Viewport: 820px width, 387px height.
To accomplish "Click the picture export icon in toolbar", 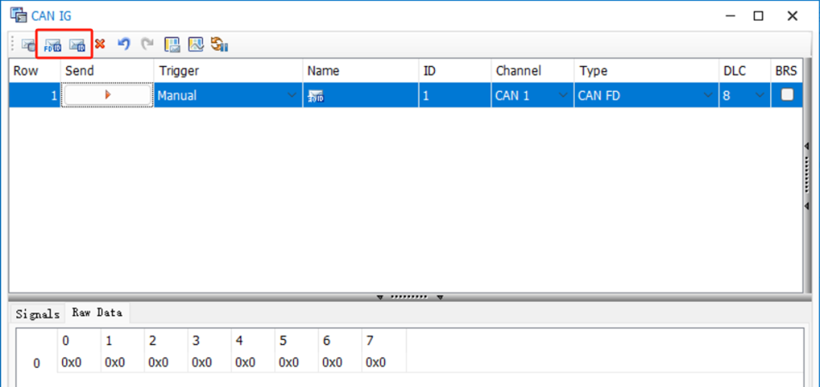I will point(196,45).
